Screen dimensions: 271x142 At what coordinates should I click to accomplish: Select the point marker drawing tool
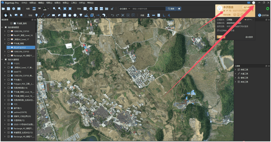(x=37, y=15)
